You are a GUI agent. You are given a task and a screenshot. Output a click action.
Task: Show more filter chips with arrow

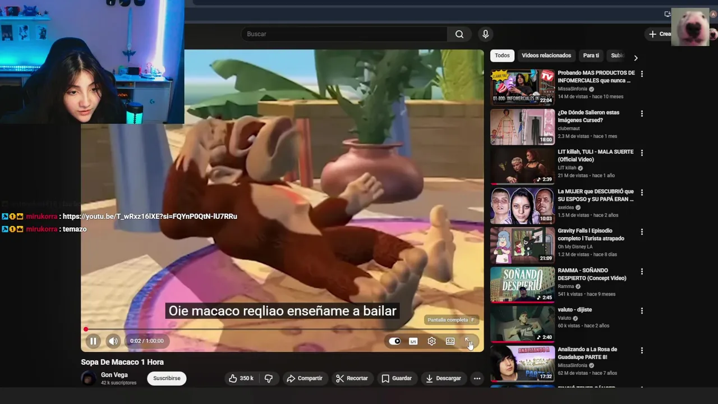[x=636, y=58]
